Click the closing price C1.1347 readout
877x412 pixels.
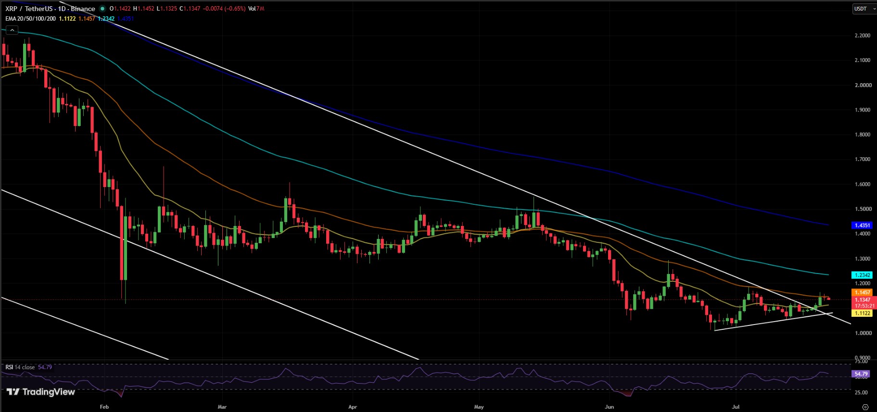tap(190, 9)
